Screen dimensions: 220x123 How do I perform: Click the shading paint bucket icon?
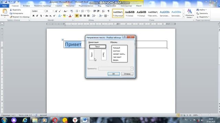coord(100,16)
